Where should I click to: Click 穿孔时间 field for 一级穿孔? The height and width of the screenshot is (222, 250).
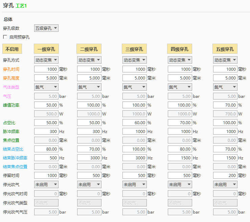[x=46, y=69]
